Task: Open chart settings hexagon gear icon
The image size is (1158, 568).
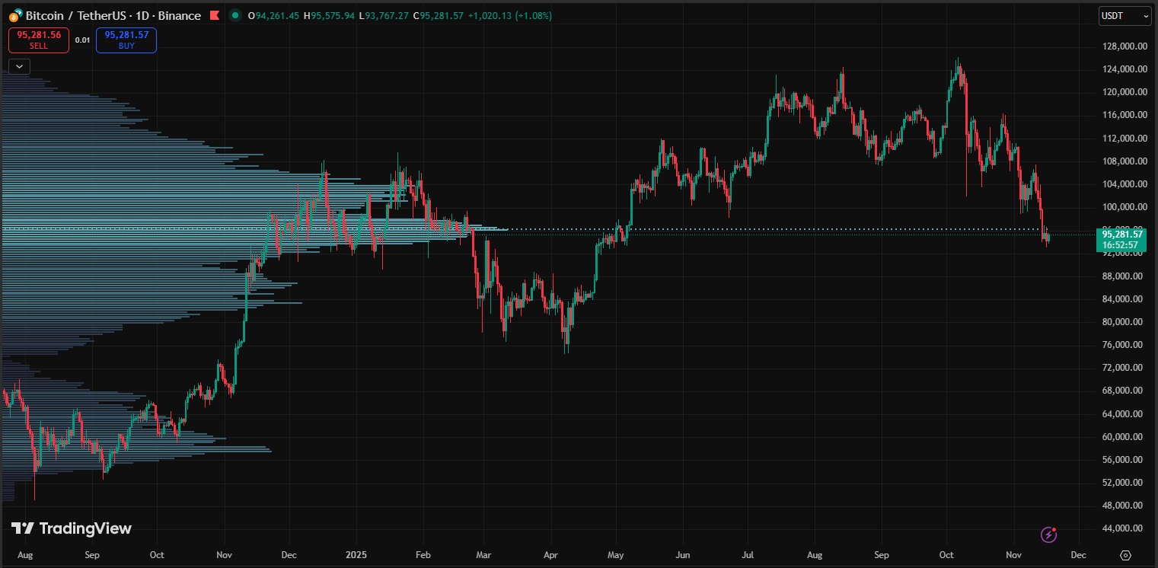Action: [1125, 555]
